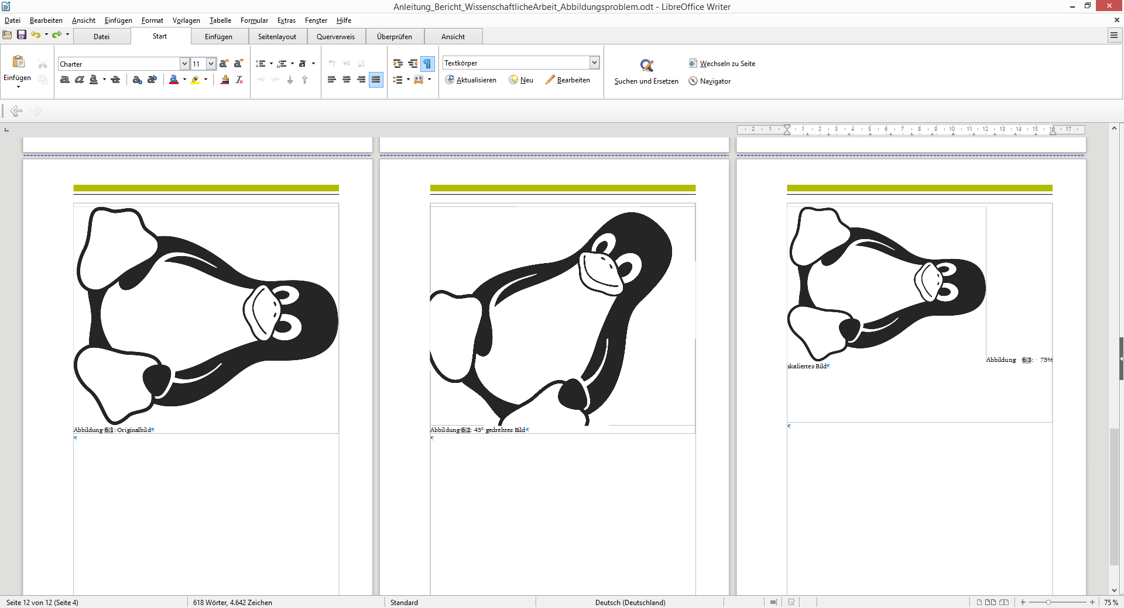1124x608 pixels.
Task: Toggle strikethrough formatting
Action: coord(115,80)
